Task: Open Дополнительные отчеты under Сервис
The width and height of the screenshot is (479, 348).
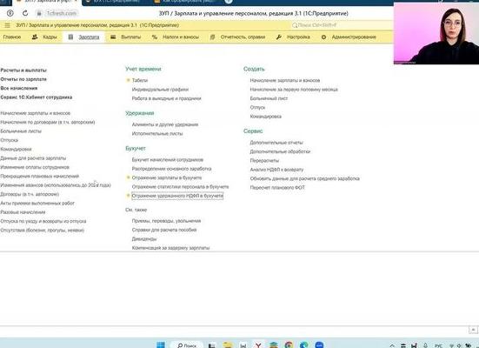Action: coord(276,143)
